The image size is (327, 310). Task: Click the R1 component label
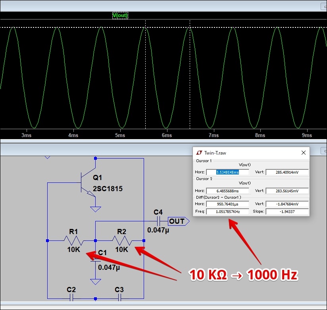pos(73,232)
